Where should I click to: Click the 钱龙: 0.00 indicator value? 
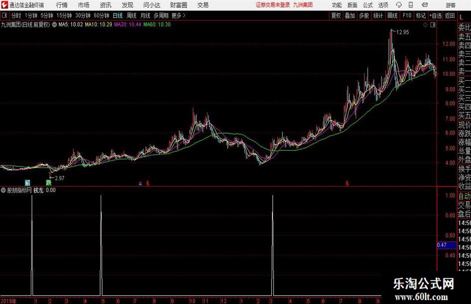[44, 190]
